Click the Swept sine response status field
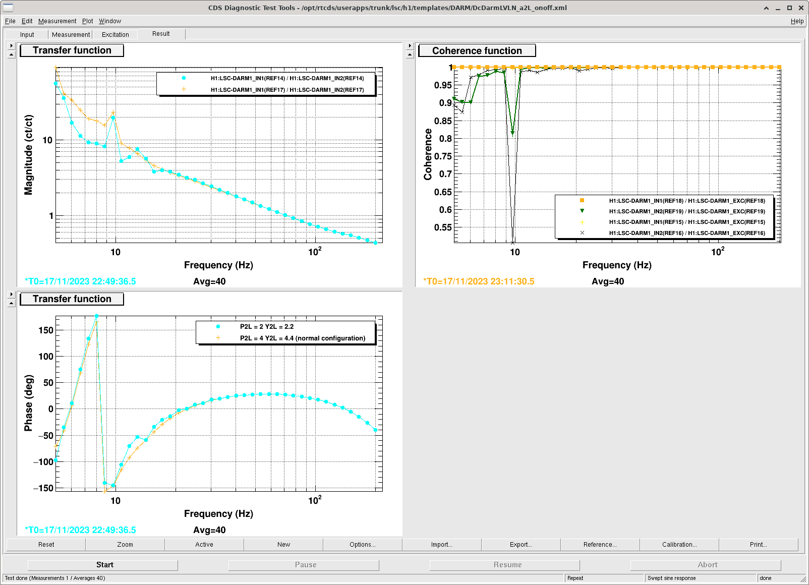Viewport: 809px width, 585px height. 701,578
